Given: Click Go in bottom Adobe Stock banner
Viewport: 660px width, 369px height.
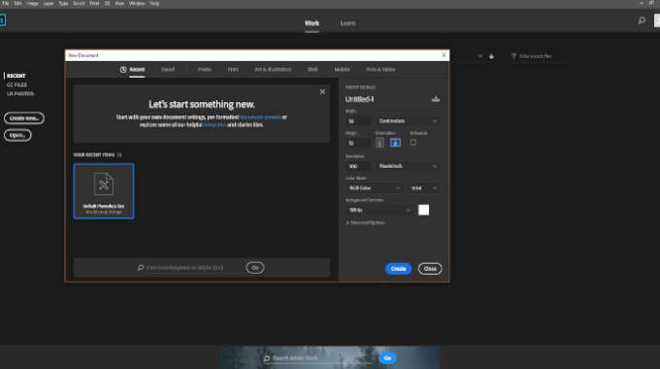Looking at the screenshot, I should (387, 358).
